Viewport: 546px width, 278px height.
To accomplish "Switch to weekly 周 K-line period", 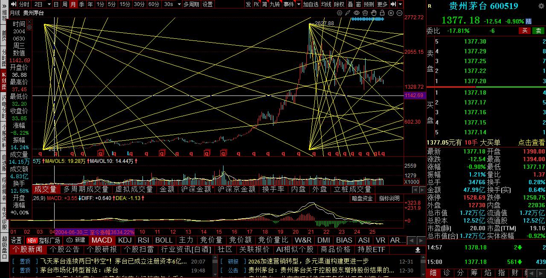I will (64, 4).
